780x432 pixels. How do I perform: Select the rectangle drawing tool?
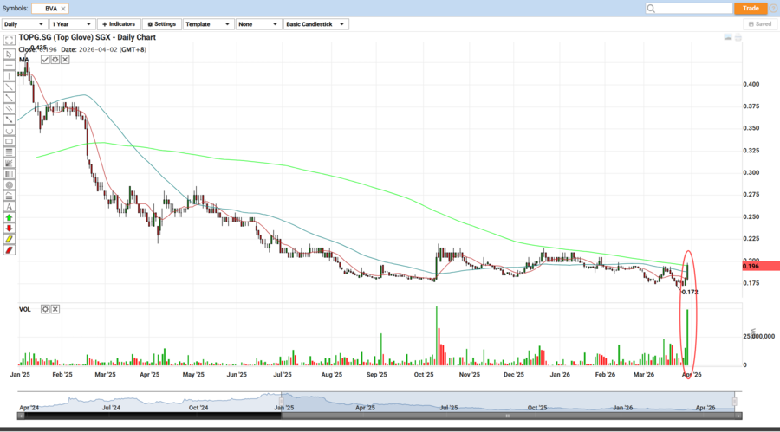(x=9, y=140)
